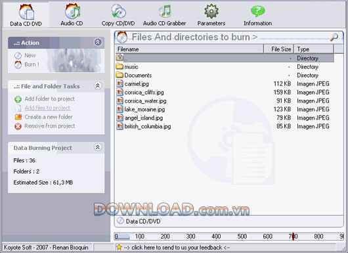This screenshot has width=348, height=253.
Task: Click the corsica_cliffs.jpg image file icon
Action: point(120,92)
